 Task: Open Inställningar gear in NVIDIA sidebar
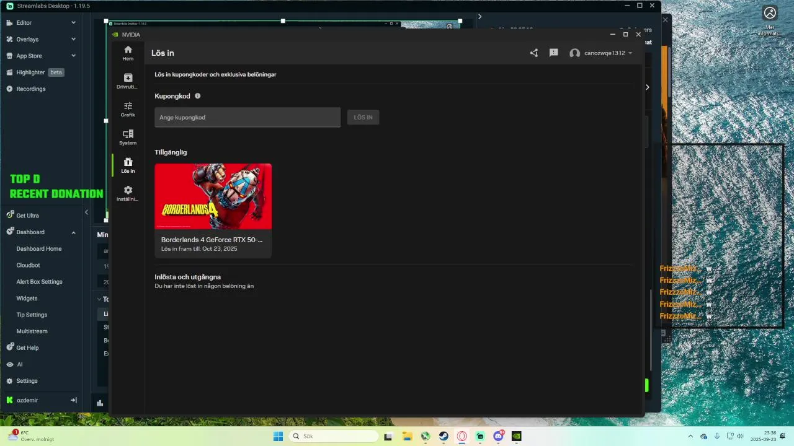tap(128, 194)
